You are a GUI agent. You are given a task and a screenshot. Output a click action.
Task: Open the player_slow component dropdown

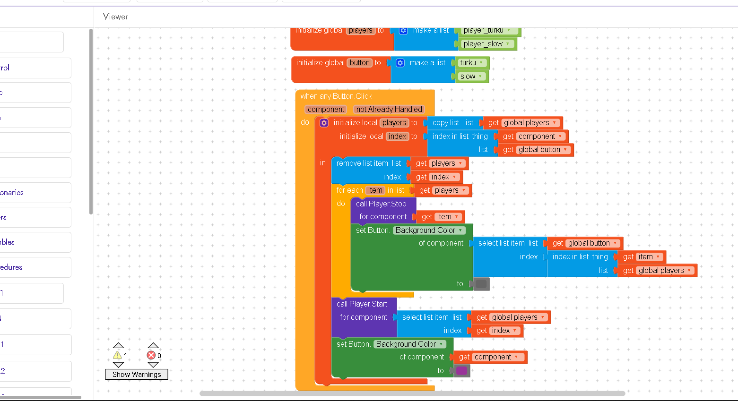pos(508,44)
